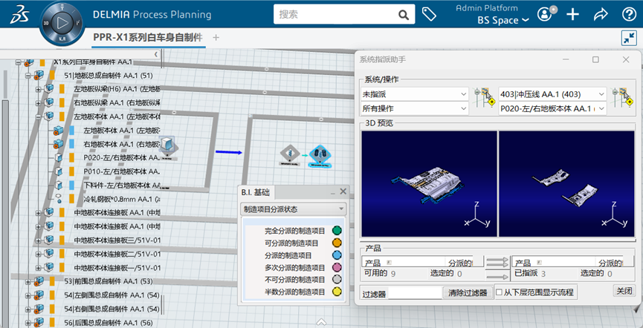Viewport: 643px width, 328px height.
Task: Open the 所有操作 dropdown
Action: tap(414, 108)
